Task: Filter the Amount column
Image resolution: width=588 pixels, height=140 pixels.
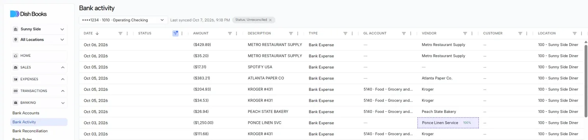Action: tap(230, 33)
